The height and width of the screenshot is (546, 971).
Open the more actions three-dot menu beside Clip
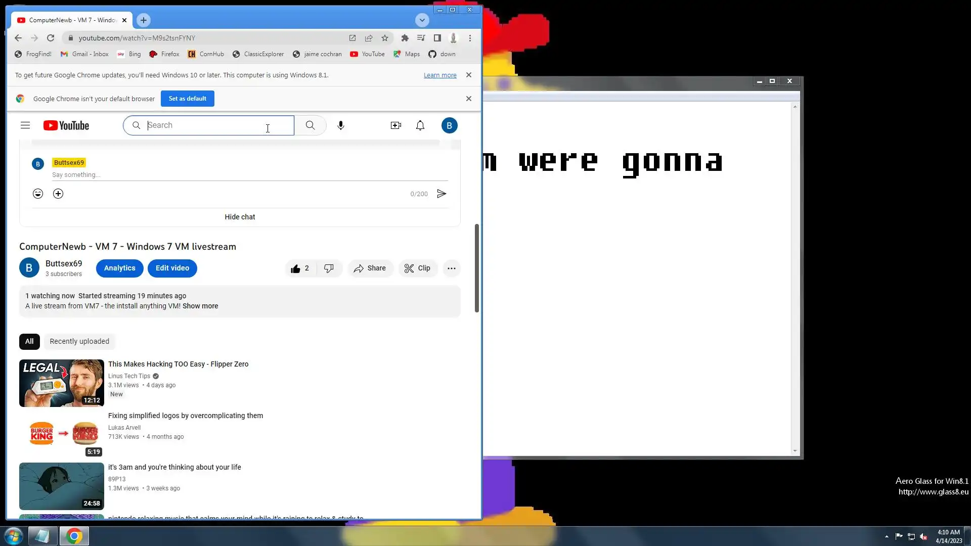pyautogui.click(x=451, y=268)
